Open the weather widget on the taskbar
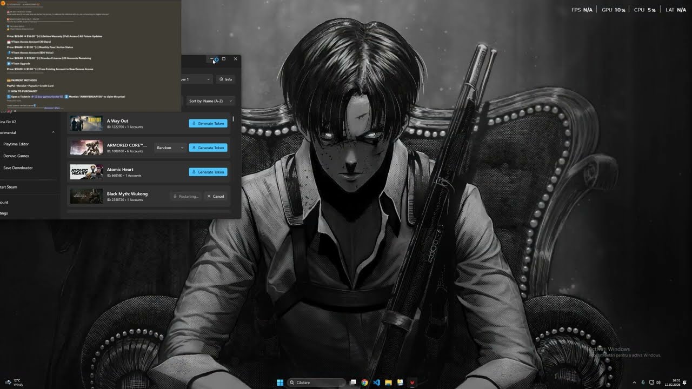The width and height of the screenshot is (692, 389). (15, 383)
